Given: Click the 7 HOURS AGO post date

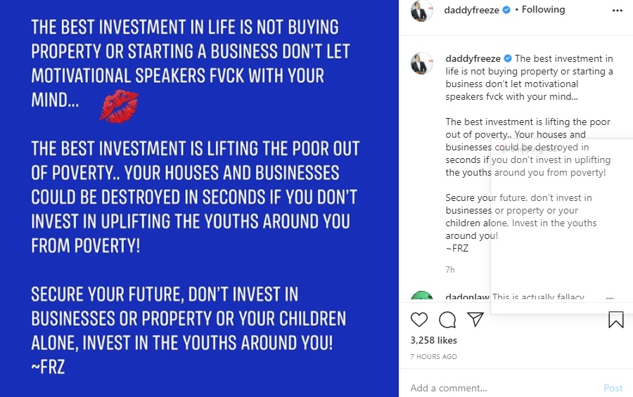Looking at the screenshot, I should coord(433,356).
